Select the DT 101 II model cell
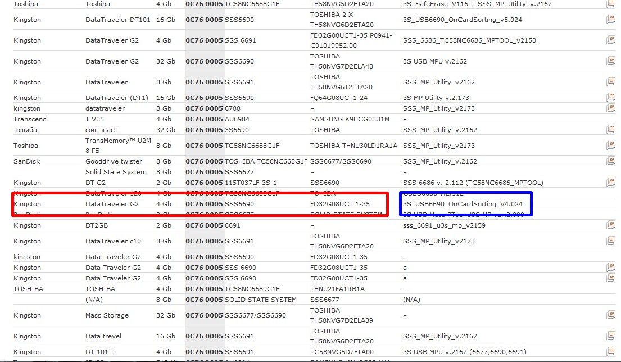The image size is (621, 362). tap(101, 352)
